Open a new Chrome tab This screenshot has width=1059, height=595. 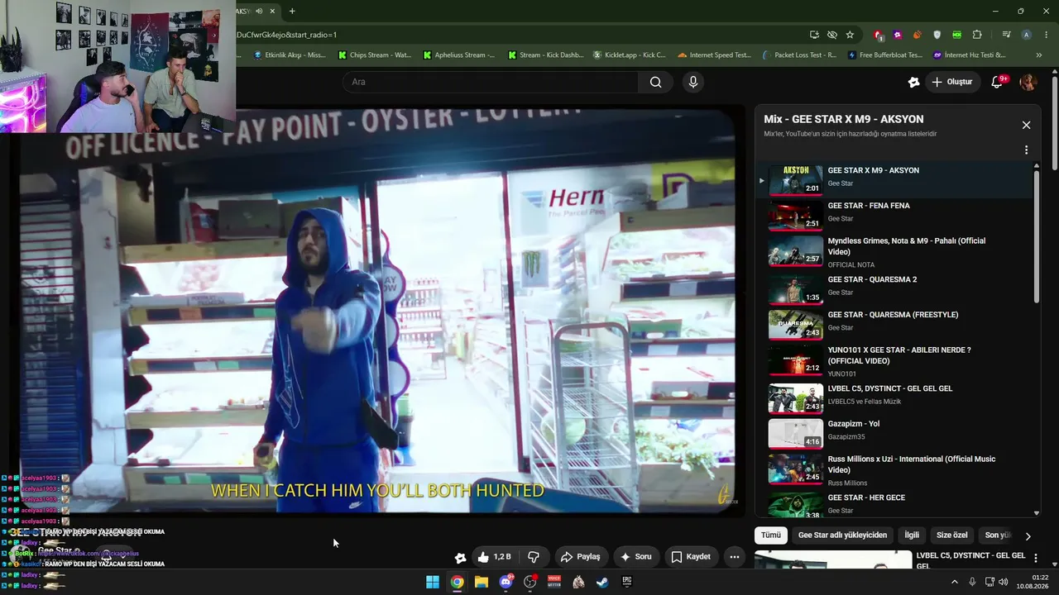click(x=292, y=11)
